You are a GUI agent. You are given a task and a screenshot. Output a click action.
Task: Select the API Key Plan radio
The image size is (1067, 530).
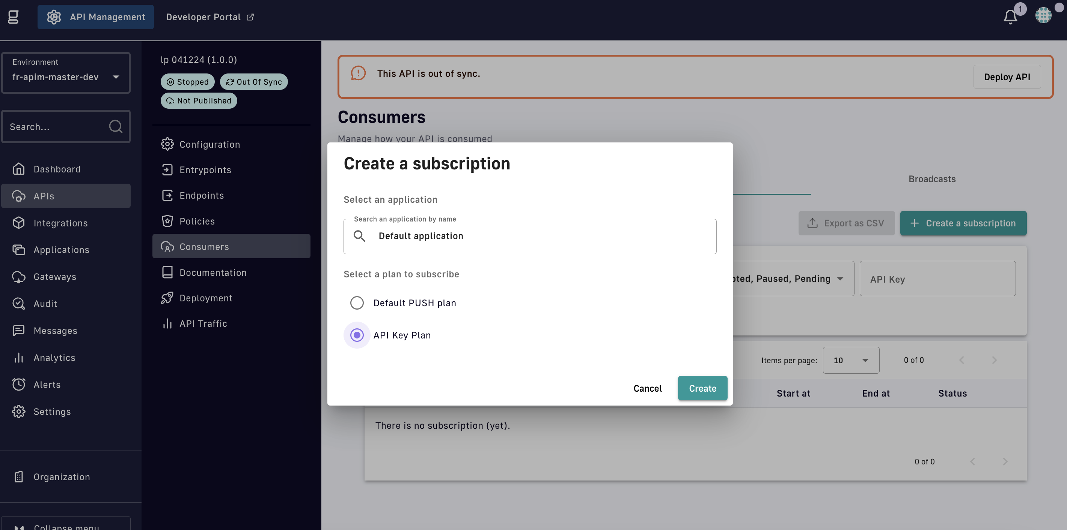pyautogui.click(x=357, y=335)
